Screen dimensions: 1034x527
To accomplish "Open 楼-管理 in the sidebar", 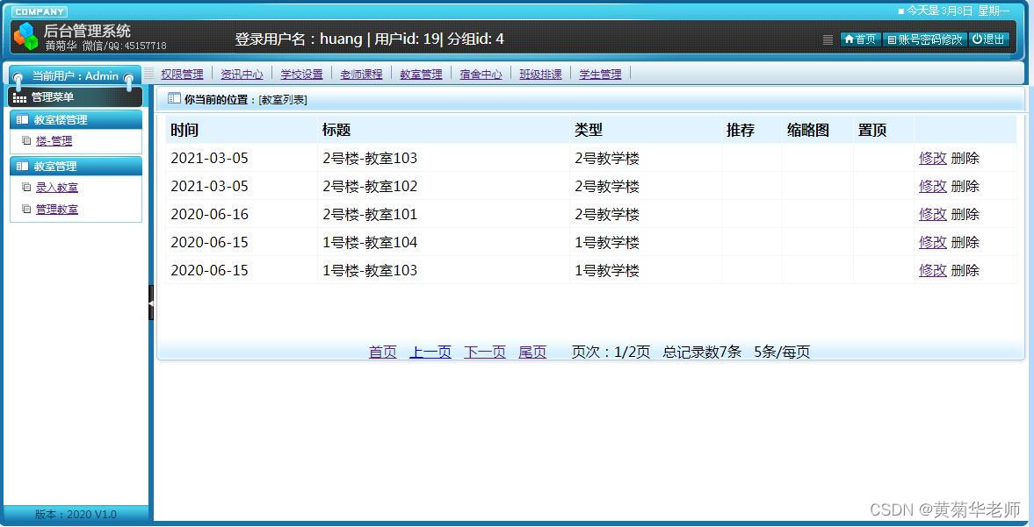I will pyautogui.click(x=54, y=140).
